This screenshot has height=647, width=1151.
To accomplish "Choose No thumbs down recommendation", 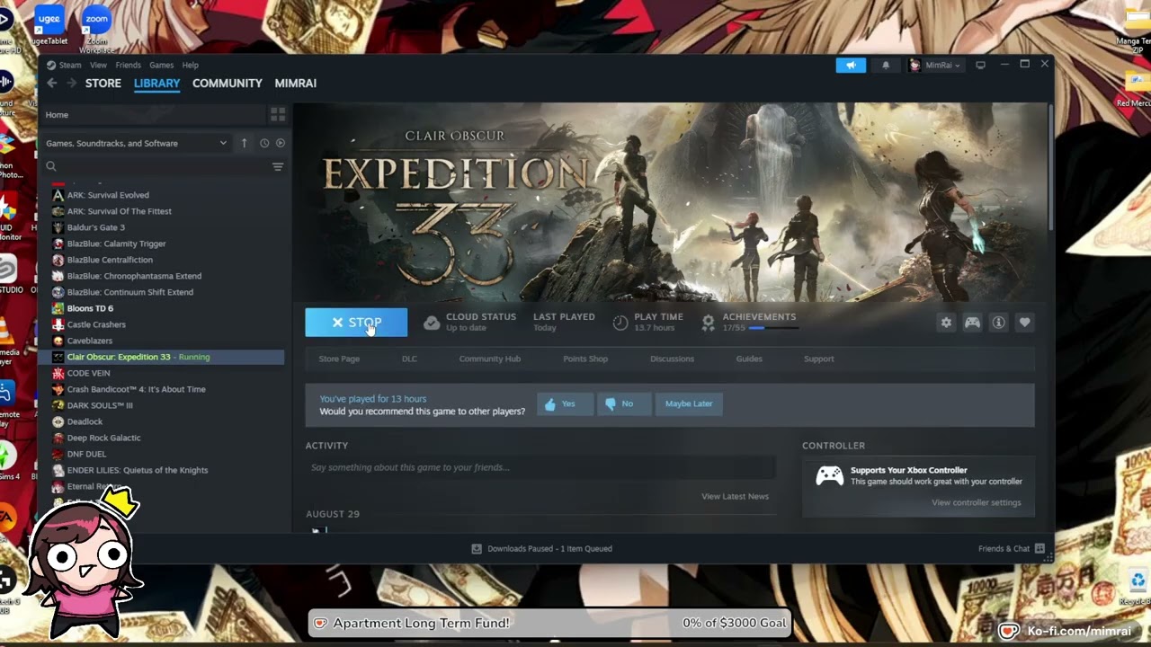I will pyautogui.click(x=624, y=403).
